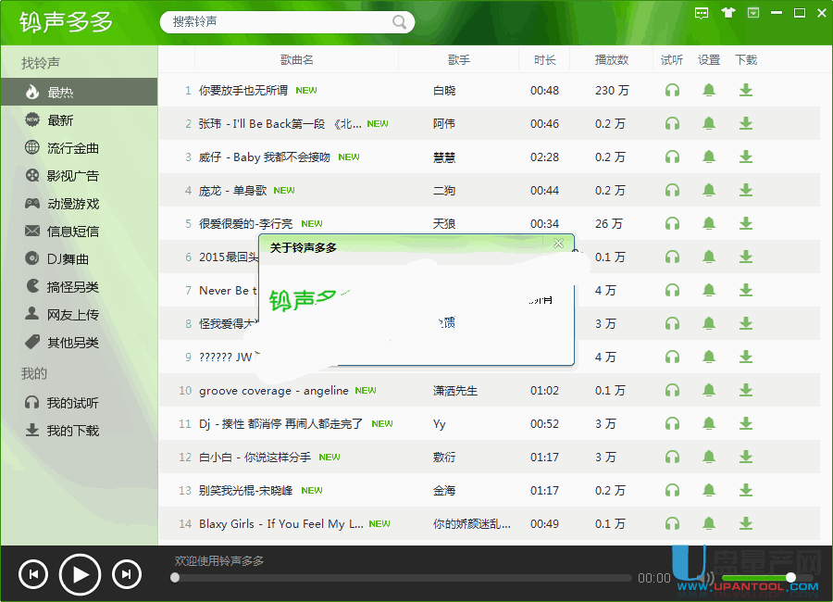Open the main menu dropdown in title bar

[x=753, y=13]
